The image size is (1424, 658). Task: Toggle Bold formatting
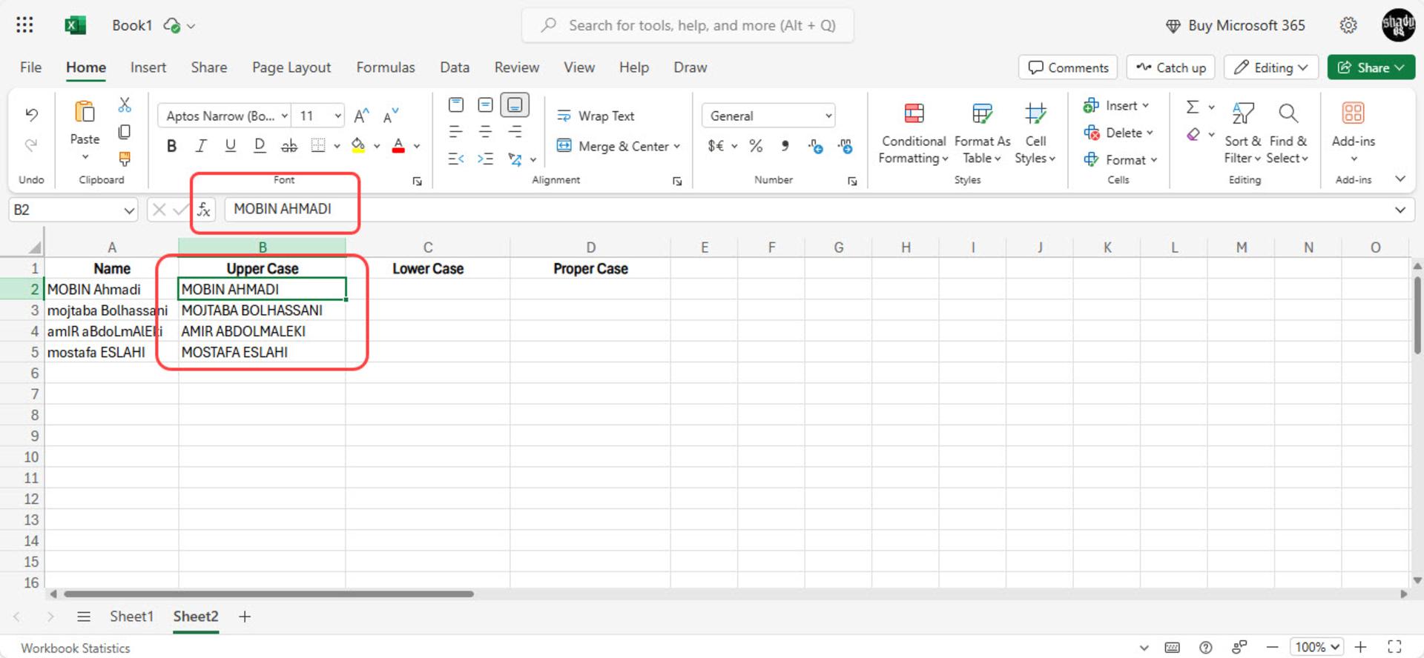click(171, 146)
